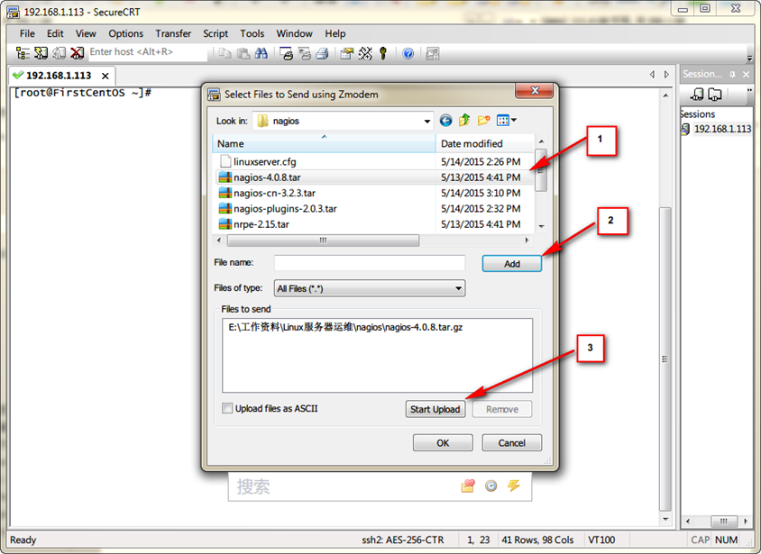Screen dimensions: 761x554
Task: Pin the Session Manager panel
Action: coord(732,75)
